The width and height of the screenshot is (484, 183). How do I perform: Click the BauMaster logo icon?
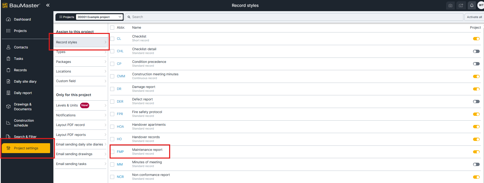coord(5,5)
